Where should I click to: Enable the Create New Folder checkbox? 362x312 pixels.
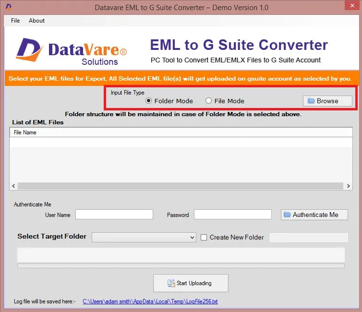coord(204,238)
